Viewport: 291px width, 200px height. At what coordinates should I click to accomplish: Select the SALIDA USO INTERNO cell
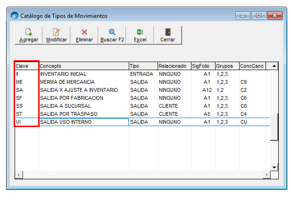pyautogui.click(x=84, y=122)
